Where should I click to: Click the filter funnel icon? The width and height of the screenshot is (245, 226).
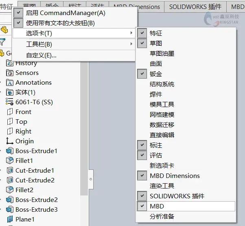click(2, 42)
